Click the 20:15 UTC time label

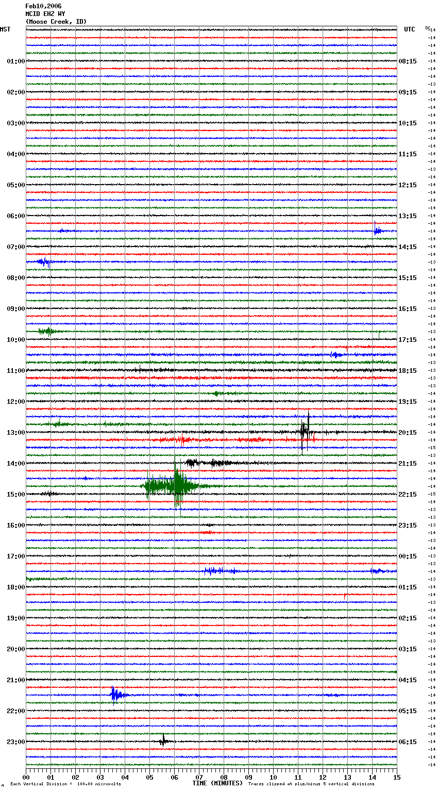[x=408, y=433]
